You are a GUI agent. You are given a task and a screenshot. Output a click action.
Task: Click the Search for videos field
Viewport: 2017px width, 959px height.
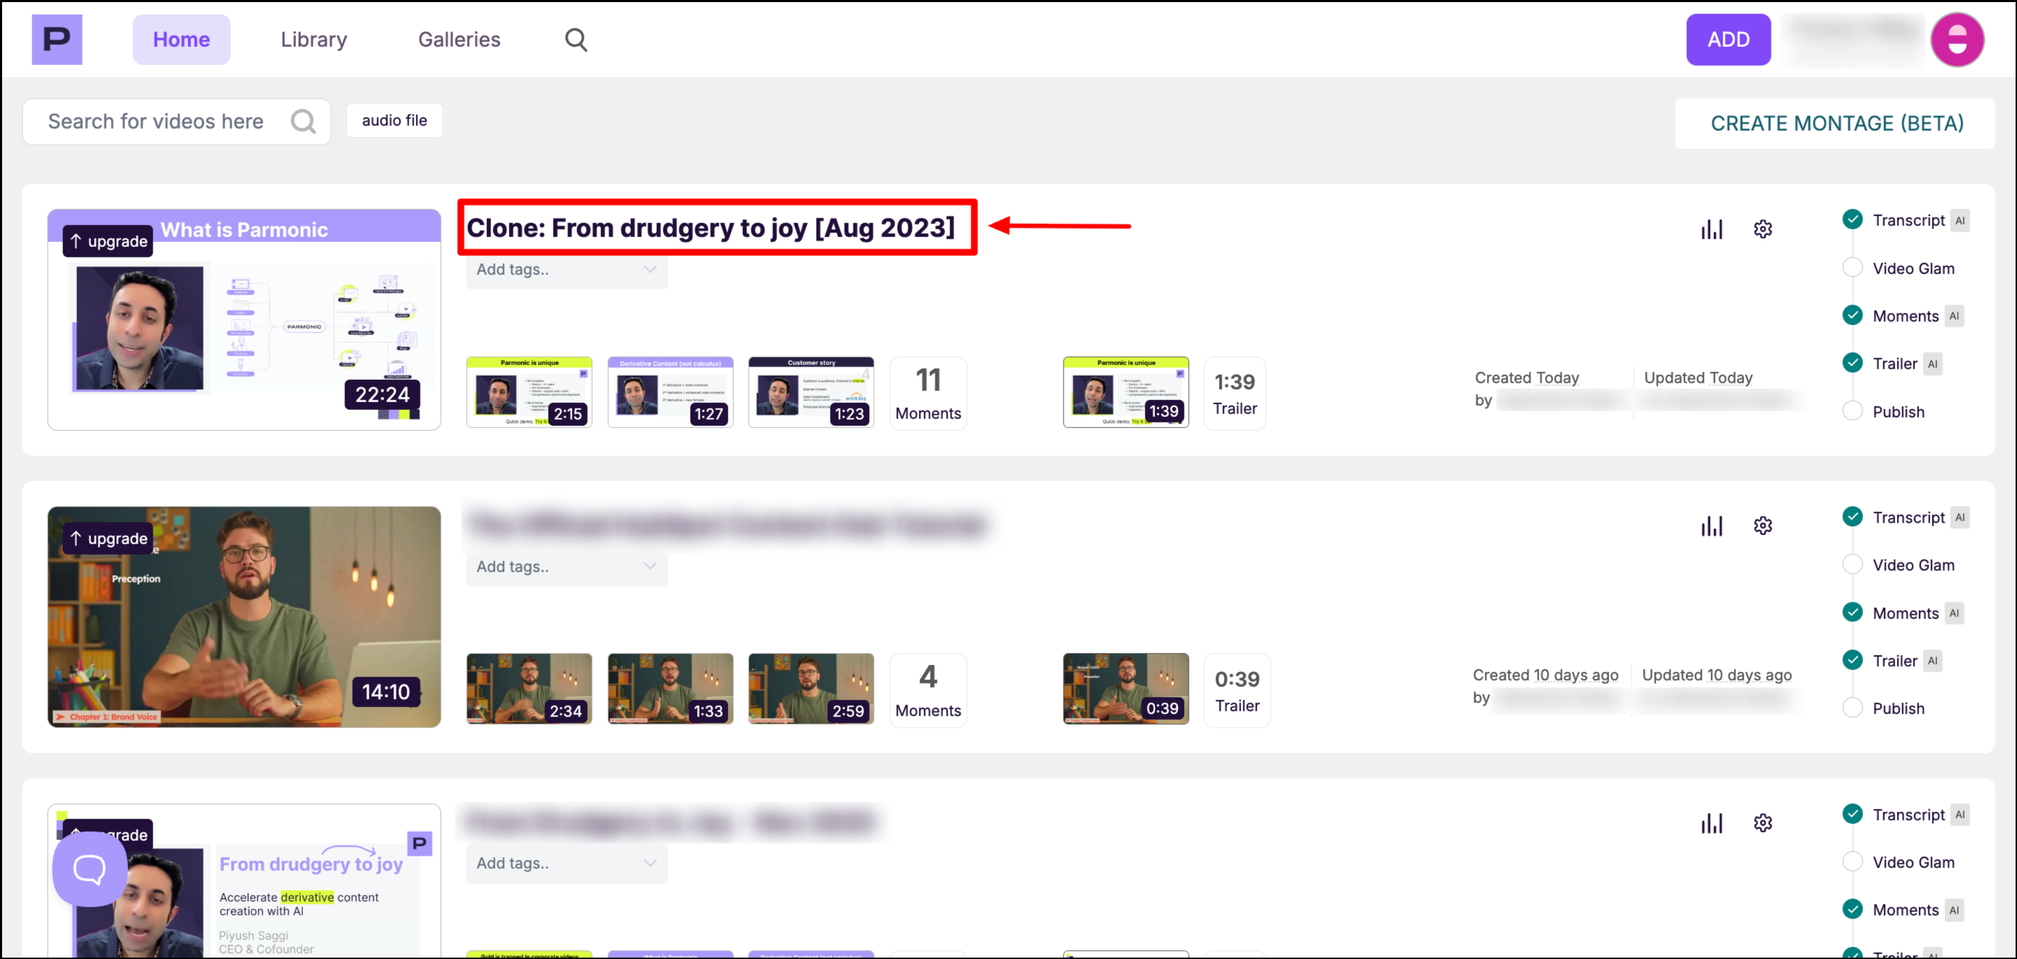[x=157, y=121]
